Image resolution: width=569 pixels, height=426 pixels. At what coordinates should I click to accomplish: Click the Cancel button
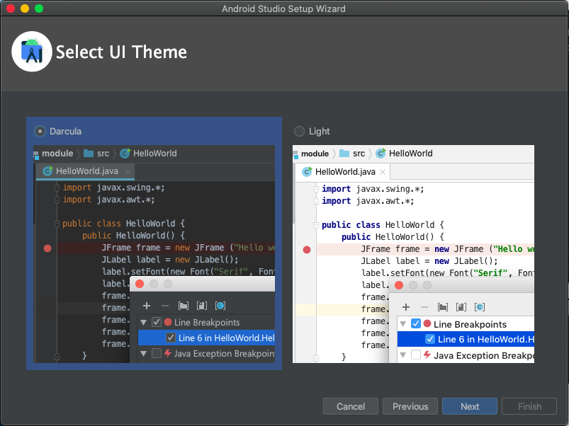pyautogui.click(x=351, y=406)
